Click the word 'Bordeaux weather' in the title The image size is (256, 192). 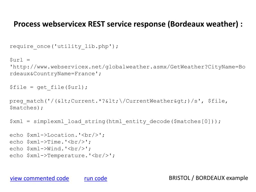204,24
